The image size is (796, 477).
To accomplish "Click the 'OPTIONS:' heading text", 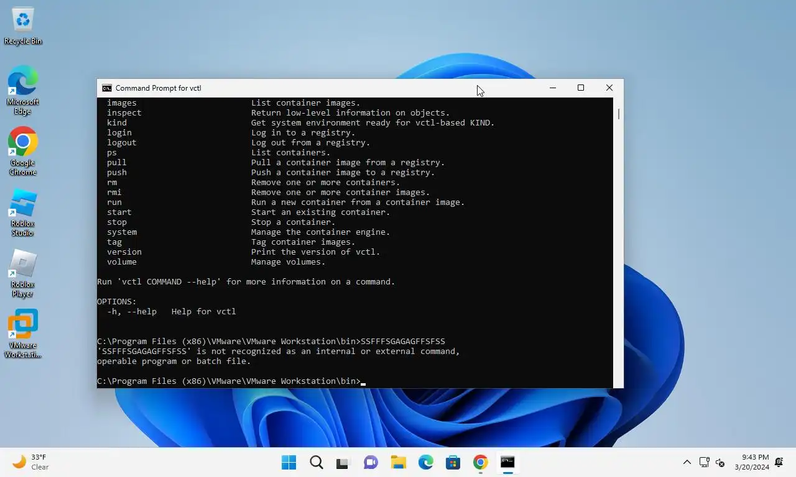I will [x=117, y=302].
